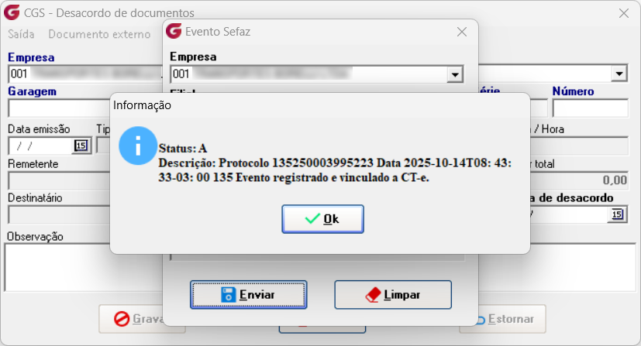Click the Gravar button with prohibited icon
The image size is (641, 346).
pos(131,319)
